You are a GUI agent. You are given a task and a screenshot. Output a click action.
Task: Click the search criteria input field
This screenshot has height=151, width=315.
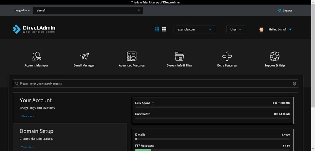coord(156,84)
